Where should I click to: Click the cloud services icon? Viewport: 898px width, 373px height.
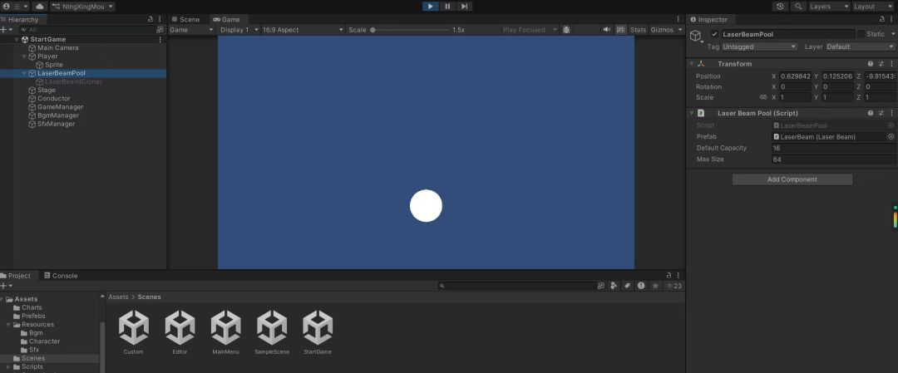click(39, 7)
